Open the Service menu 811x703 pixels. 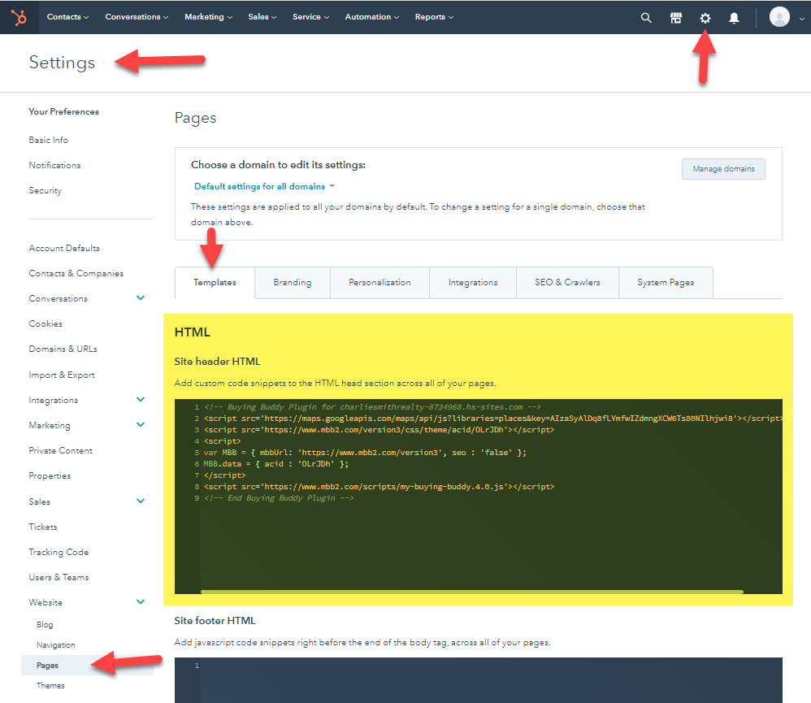coord(311,17)
